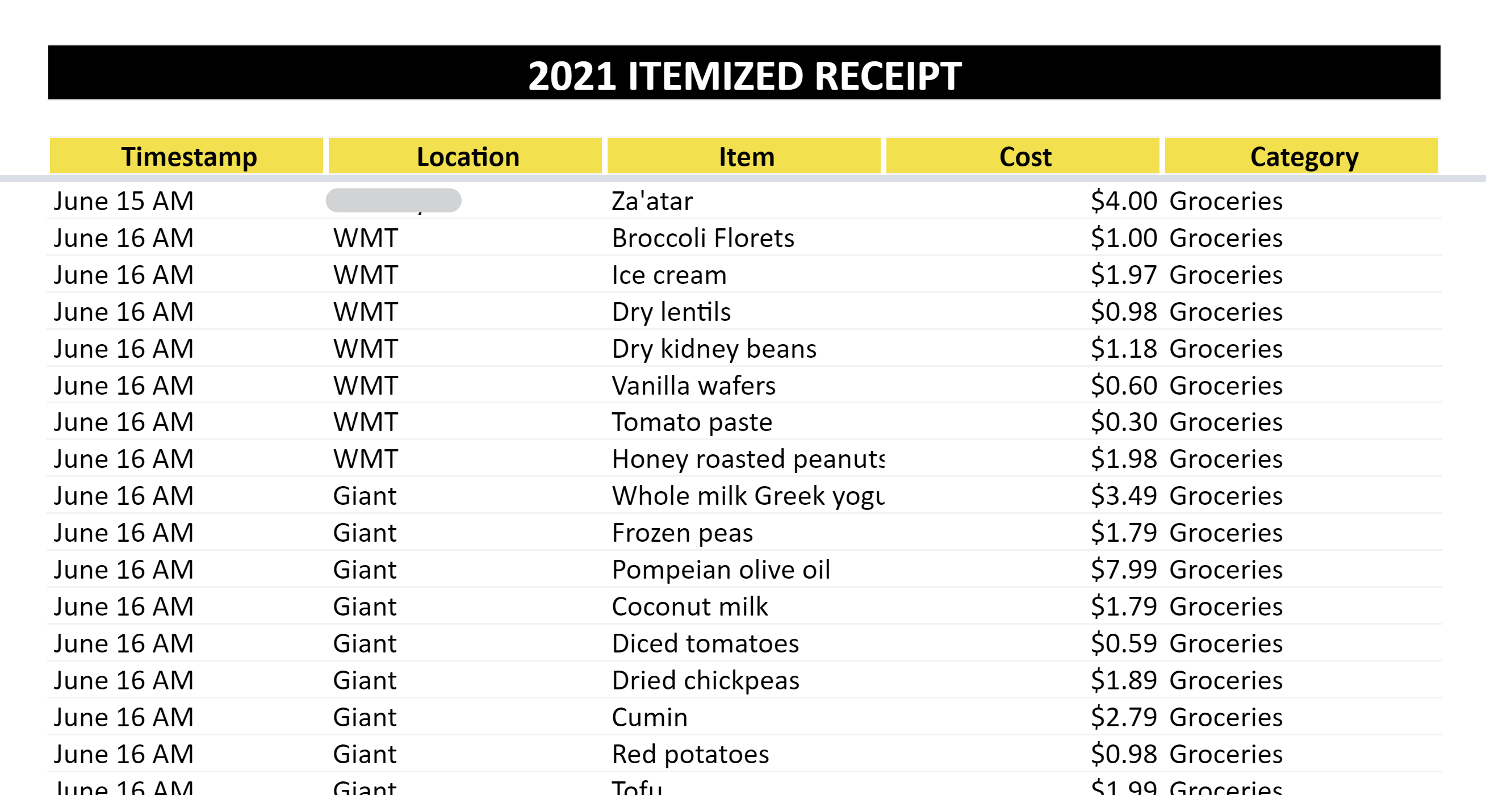Select the Whole milk Greek yogurt cell
Viewport: 1486px width, 795px height.
(748, 496)
